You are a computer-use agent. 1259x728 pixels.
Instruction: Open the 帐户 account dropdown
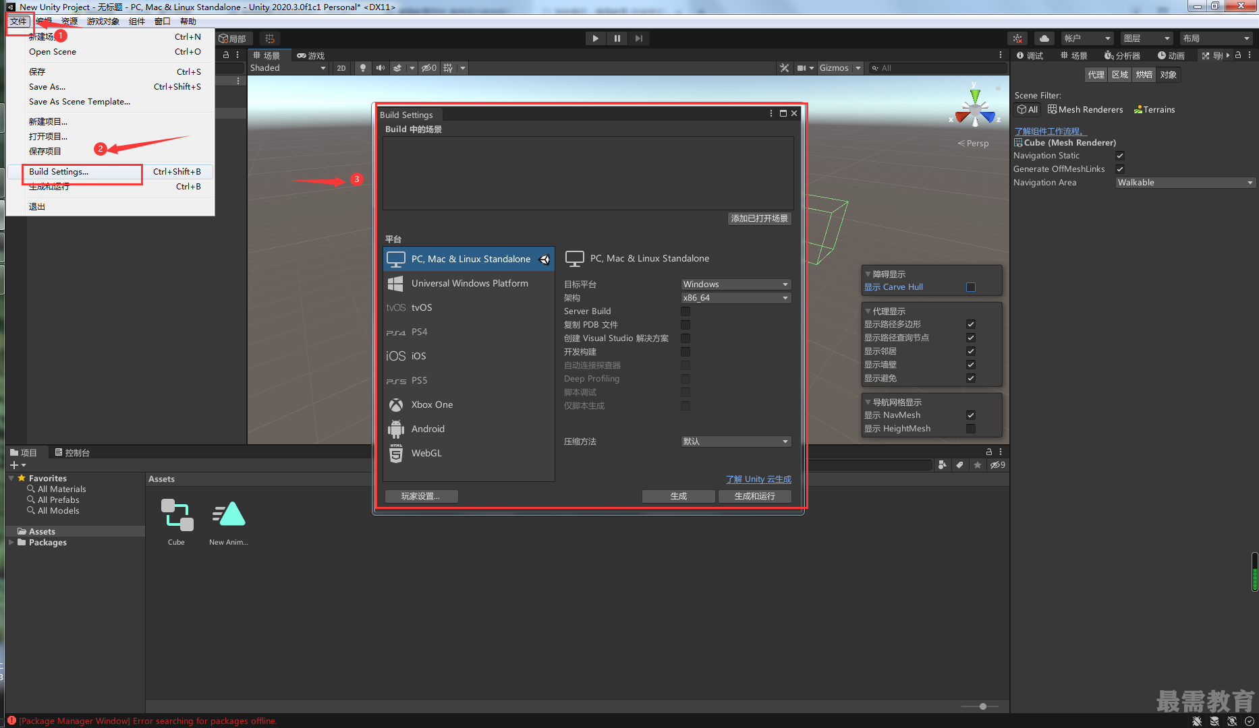click(1087, 38)
